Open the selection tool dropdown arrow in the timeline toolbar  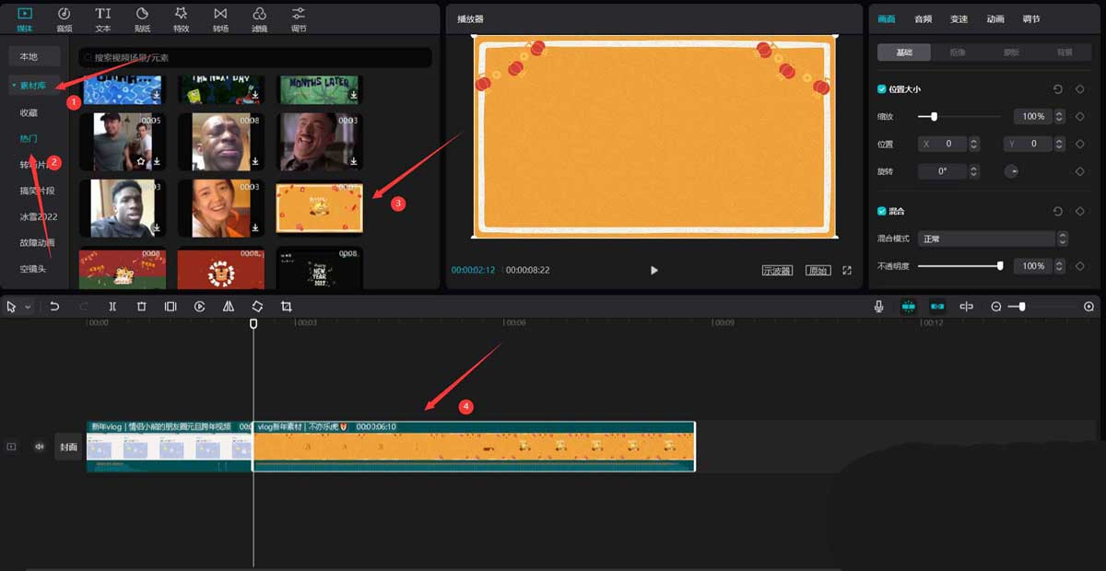28,307
